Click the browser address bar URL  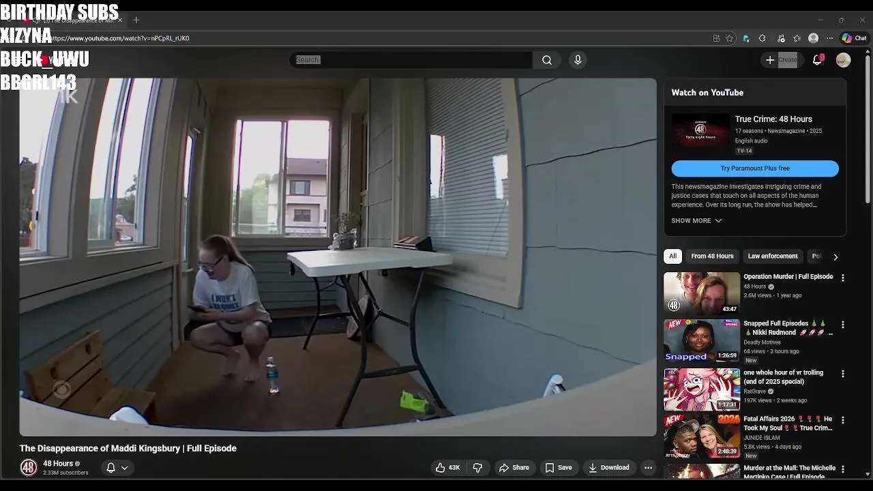(x=120, y=38)
